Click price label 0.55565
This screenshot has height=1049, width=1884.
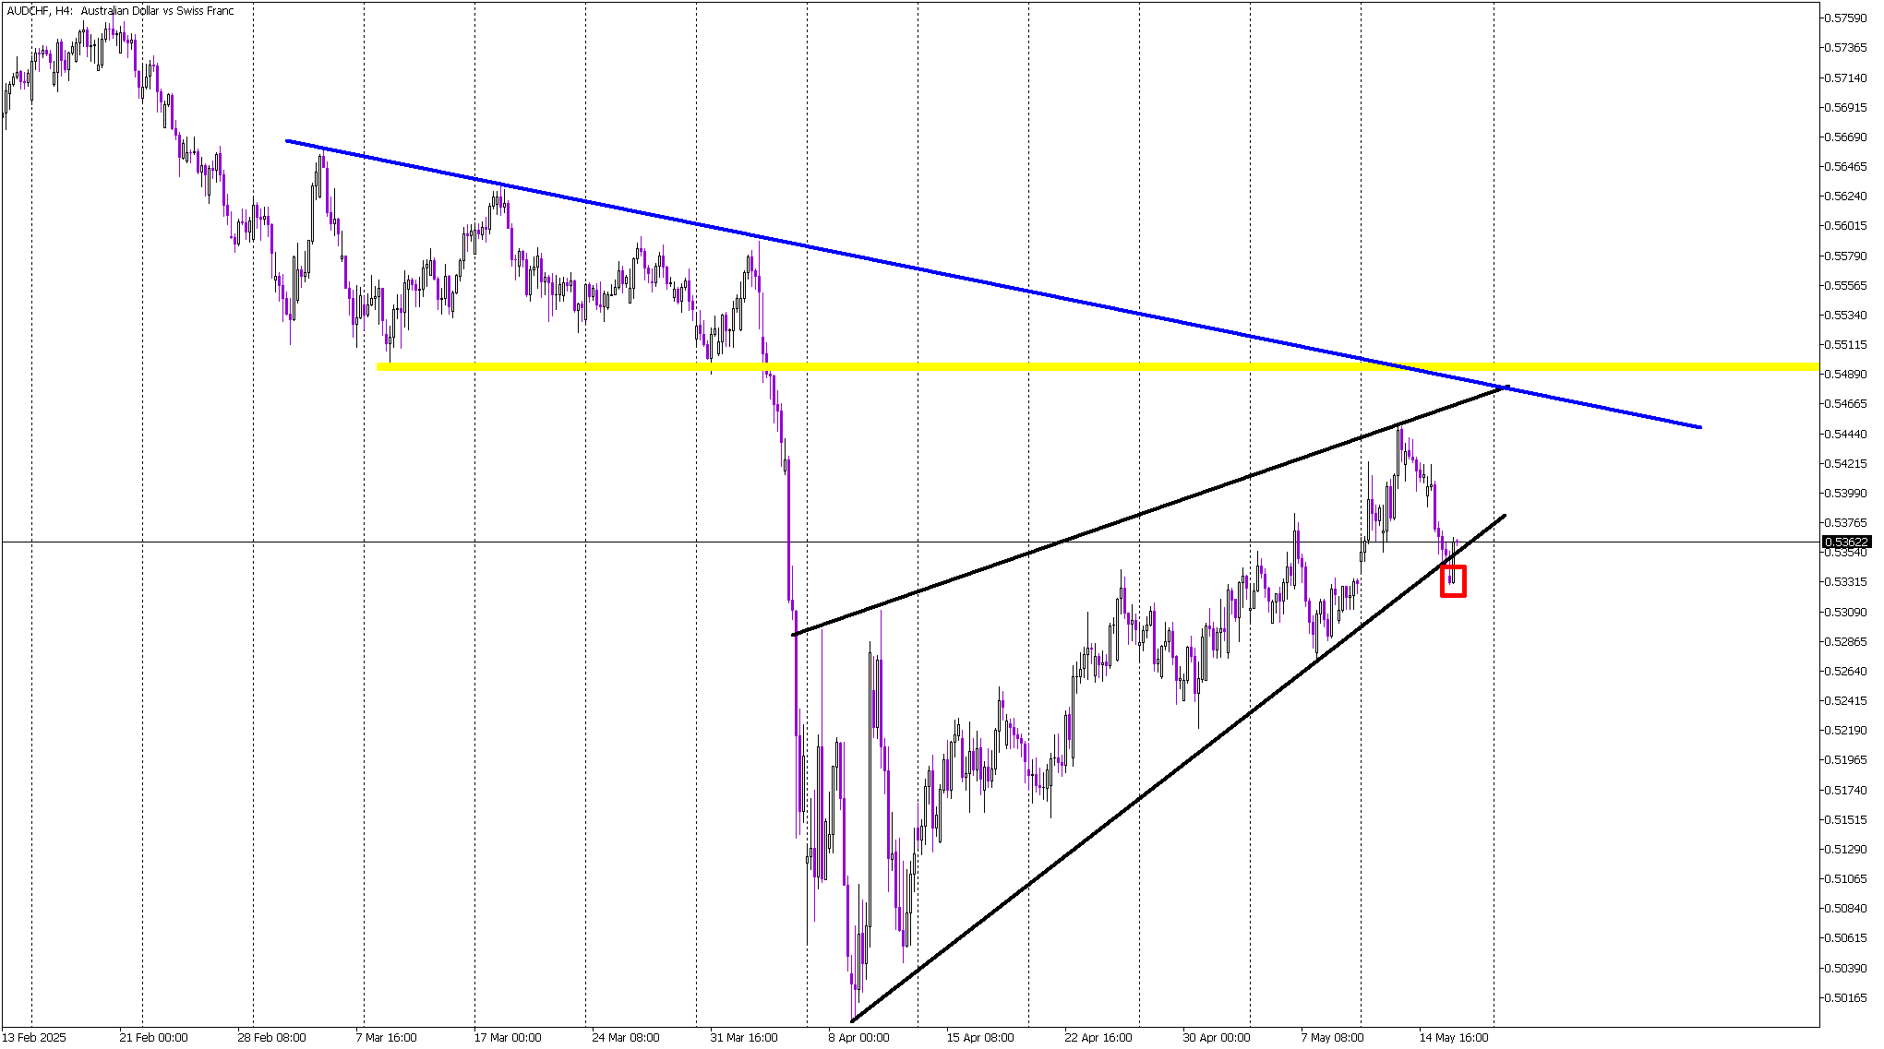coord(1846,285)
